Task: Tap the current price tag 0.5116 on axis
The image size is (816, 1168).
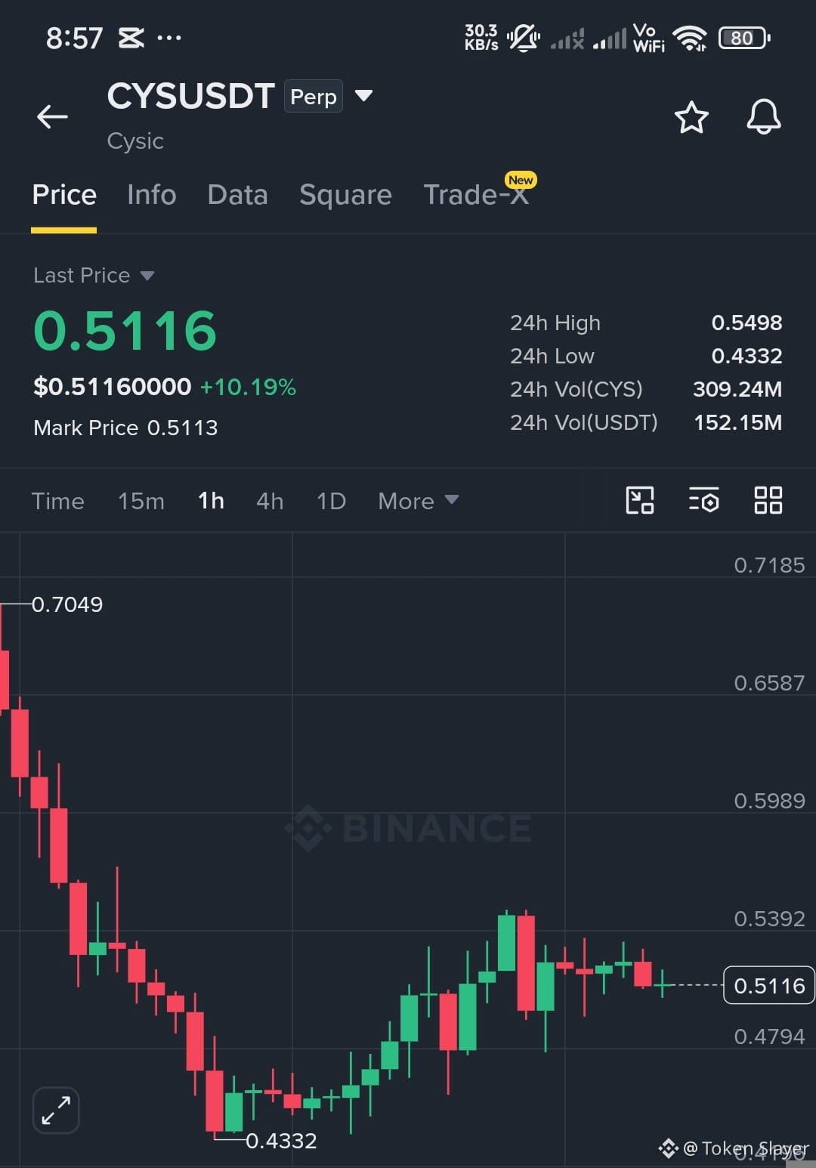Action: click(x=769, y=985)
